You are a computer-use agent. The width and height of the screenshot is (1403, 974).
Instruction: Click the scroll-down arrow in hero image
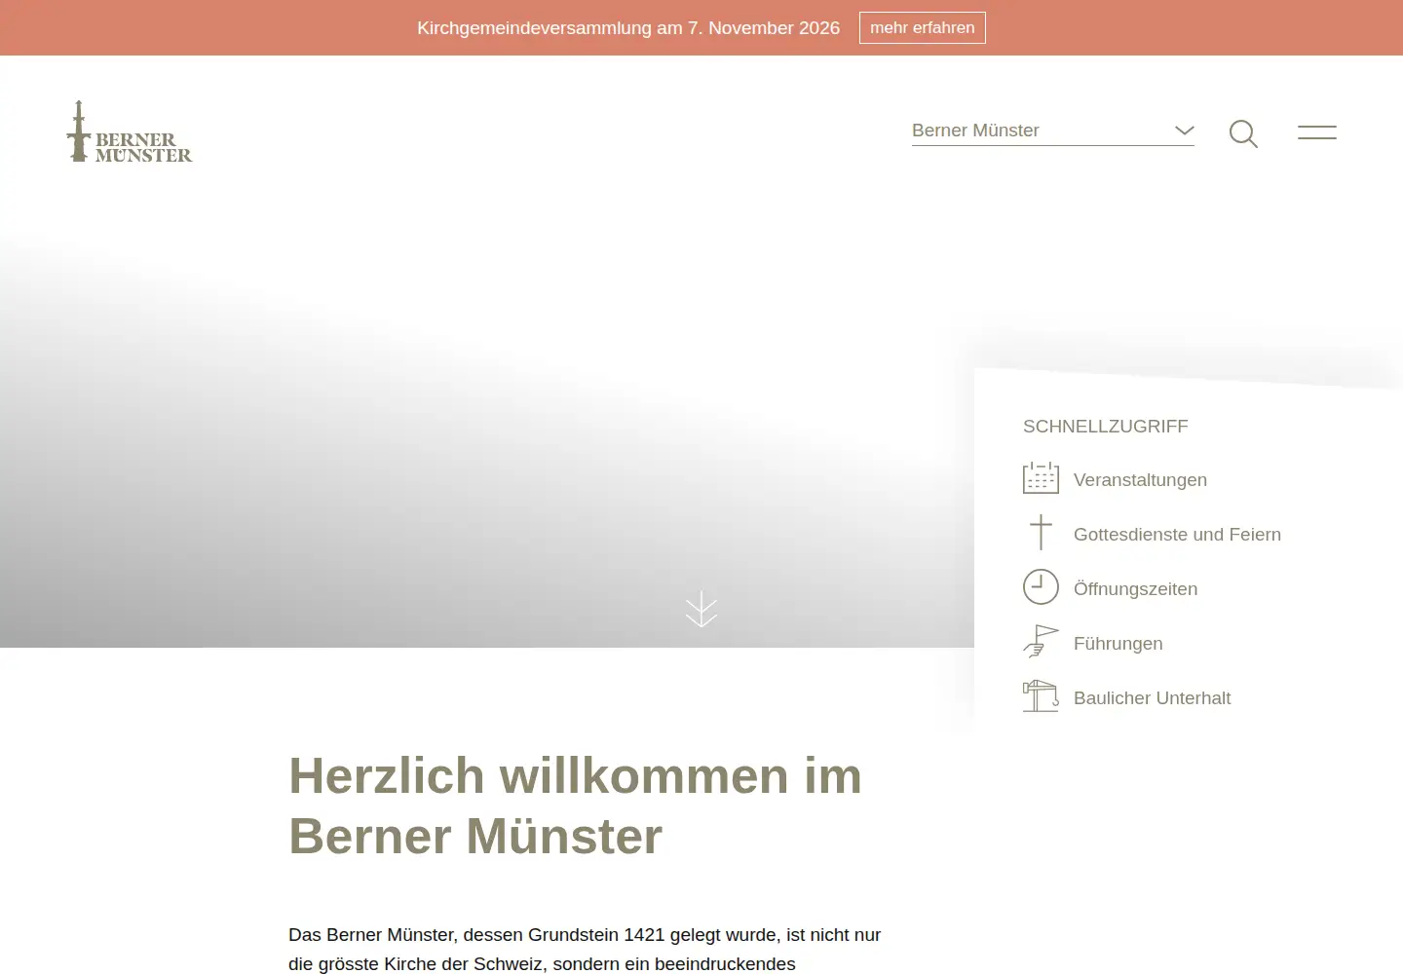701,609
